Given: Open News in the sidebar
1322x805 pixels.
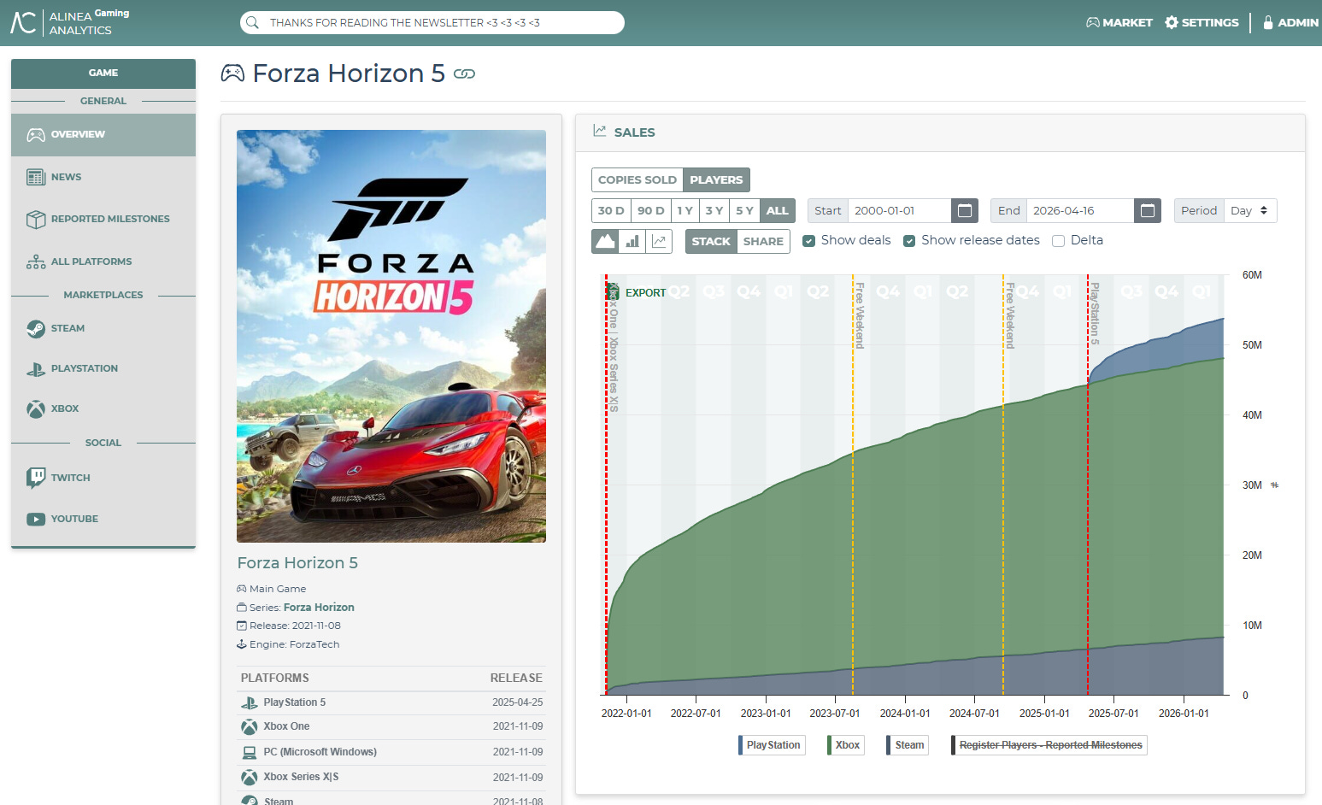Looking at the screenshot, I should 103,177.
